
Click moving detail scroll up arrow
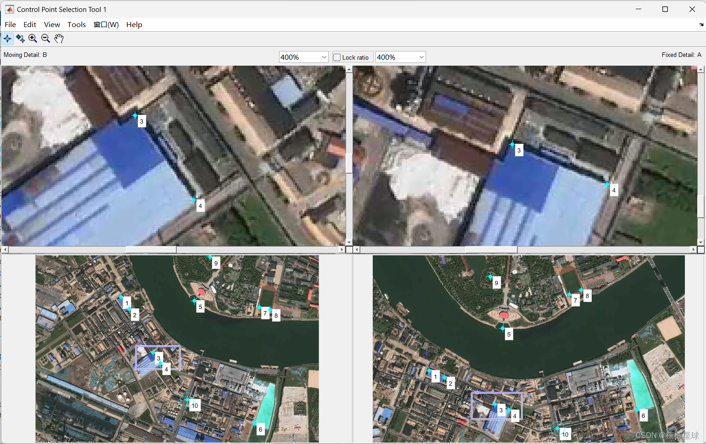pyautogui.click(x=349, y=69)
